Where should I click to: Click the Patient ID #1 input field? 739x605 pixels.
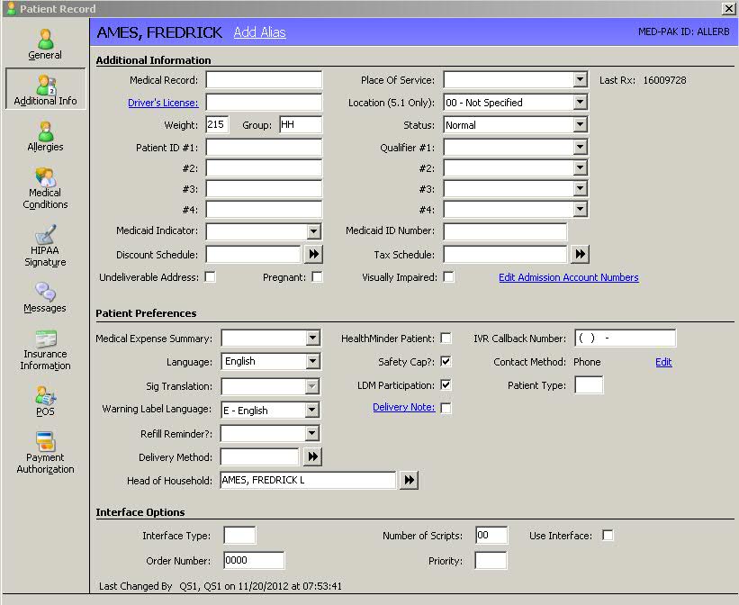click(x=264, y=147)
